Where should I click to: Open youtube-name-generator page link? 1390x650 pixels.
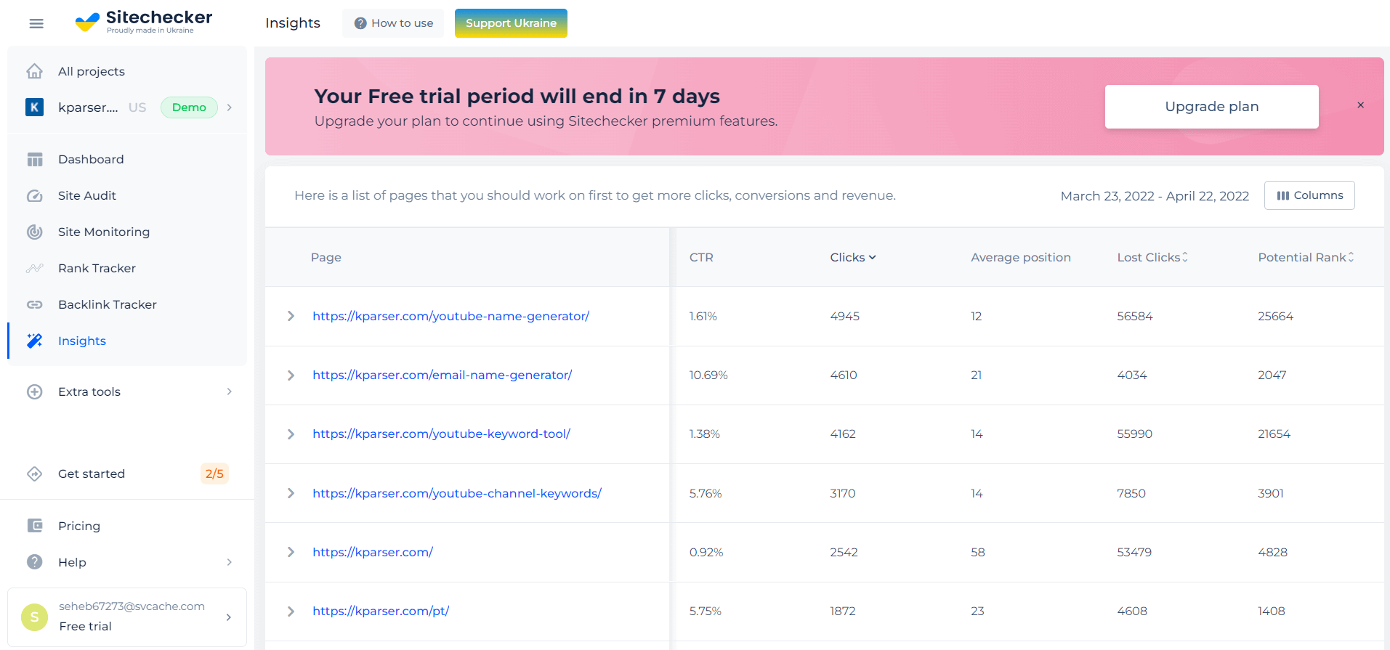tap(450, 316)
